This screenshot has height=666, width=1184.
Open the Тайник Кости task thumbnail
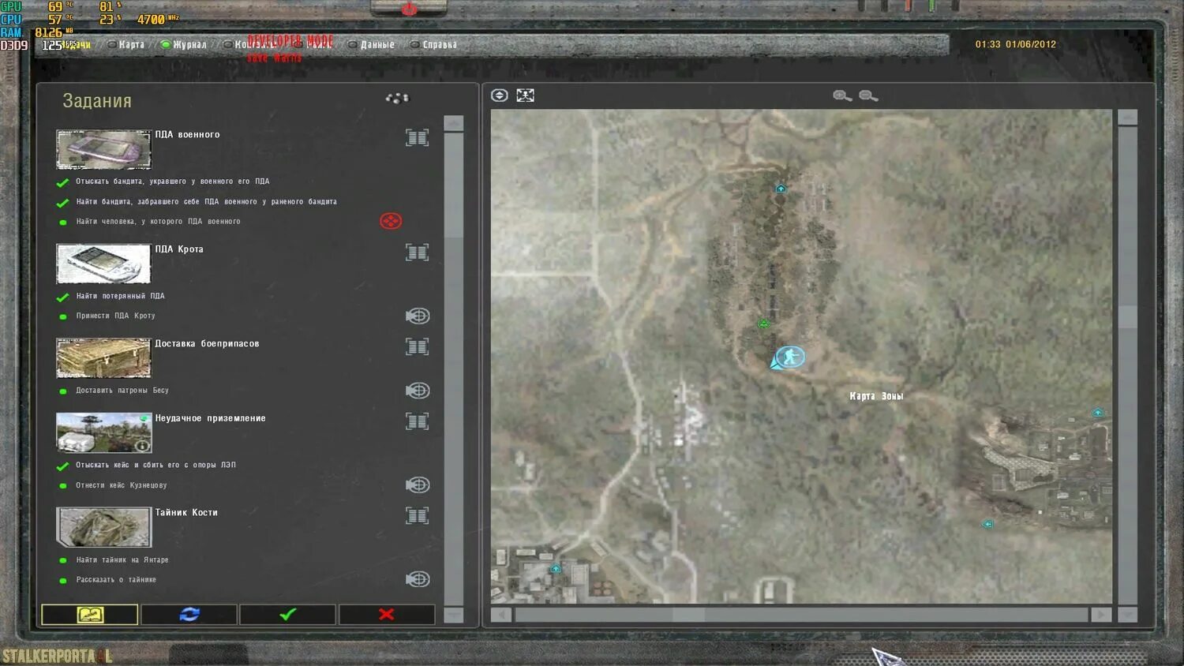103,527
